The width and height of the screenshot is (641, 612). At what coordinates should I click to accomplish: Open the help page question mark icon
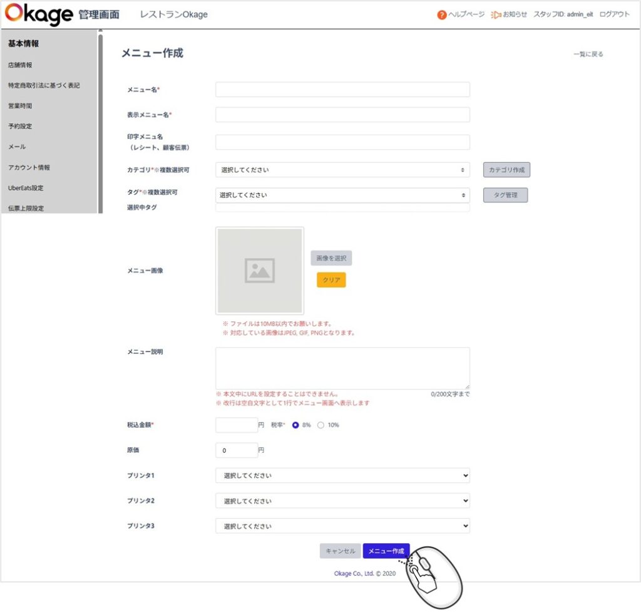click(442, 15)
